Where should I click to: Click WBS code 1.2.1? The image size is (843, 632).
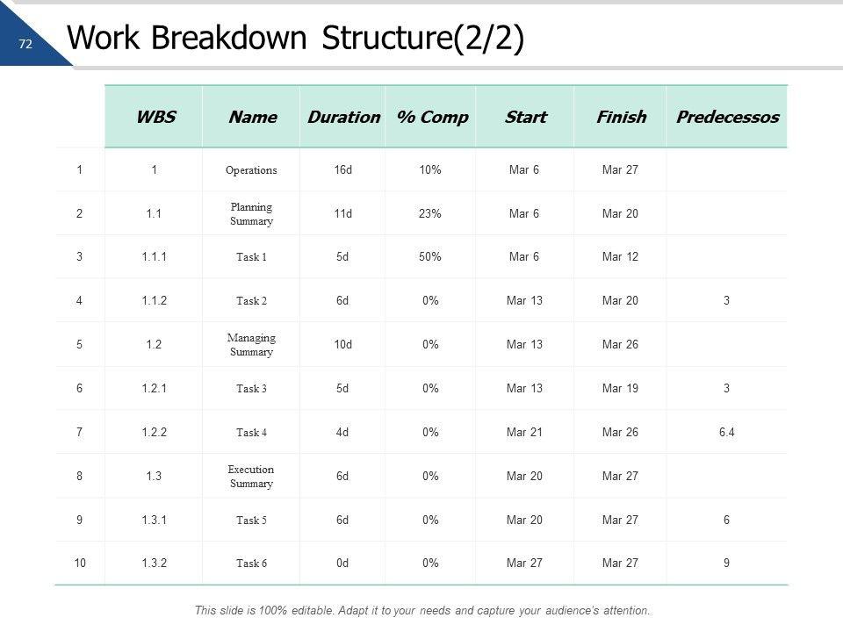click(x=154, y=389)
